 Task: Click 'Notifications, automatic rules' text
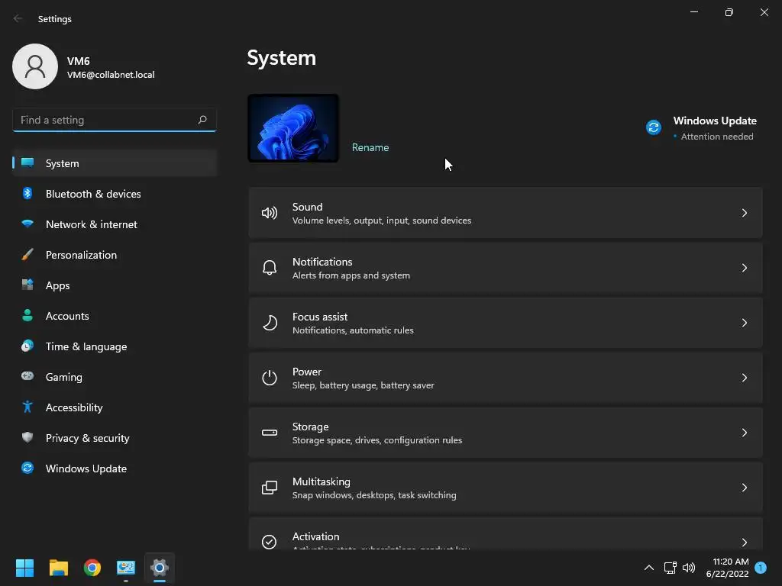(353, 330)
